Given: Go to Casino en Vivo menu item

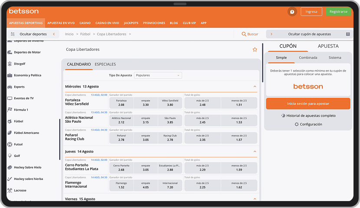Looking at the screenshot, I should (107, 23).
